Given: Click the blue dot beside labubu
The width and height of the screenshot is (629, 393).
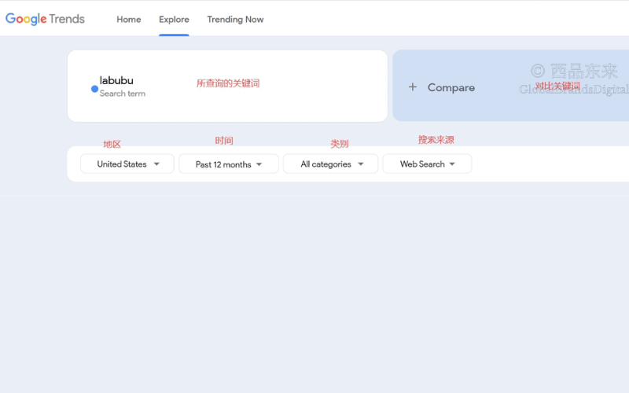Looking at the screenshot, I should click(x=94, y=89).
